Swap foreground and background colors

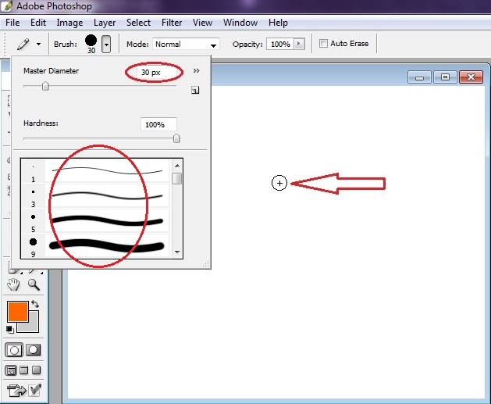pyautogui.click(x=35, y=304)
